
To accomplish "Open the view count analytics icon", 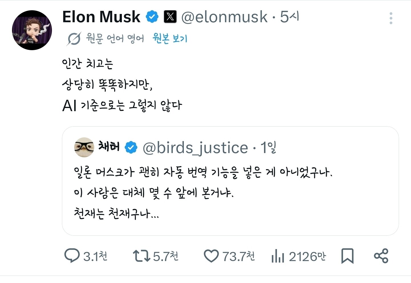I will [x=278, y=256].
